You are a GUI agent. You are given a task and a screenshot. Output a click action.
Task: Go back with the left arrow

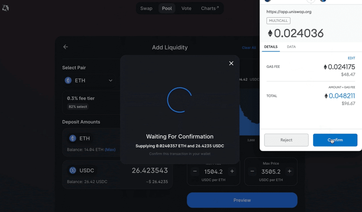click(65, 47)
